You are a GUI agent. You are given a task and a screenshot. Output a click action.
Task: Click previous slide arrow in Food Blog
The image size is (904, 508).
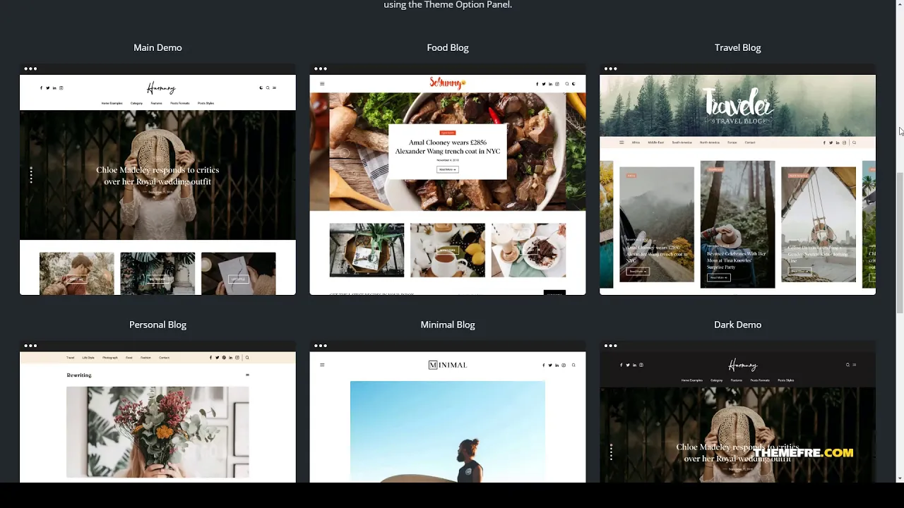(345, 153)
